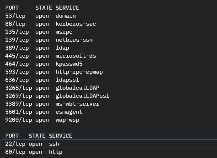Click on the msrpc service text

(64, 32)
